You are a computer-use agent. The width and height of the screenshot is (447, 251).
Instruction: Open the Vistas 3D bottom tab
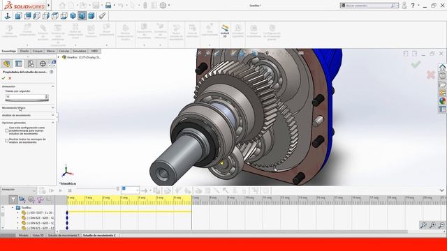(x=38, y=236)
